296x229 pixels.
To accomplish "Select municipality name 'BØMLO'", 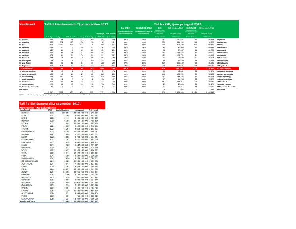I will pyautogui.click(x=25, y=120).
